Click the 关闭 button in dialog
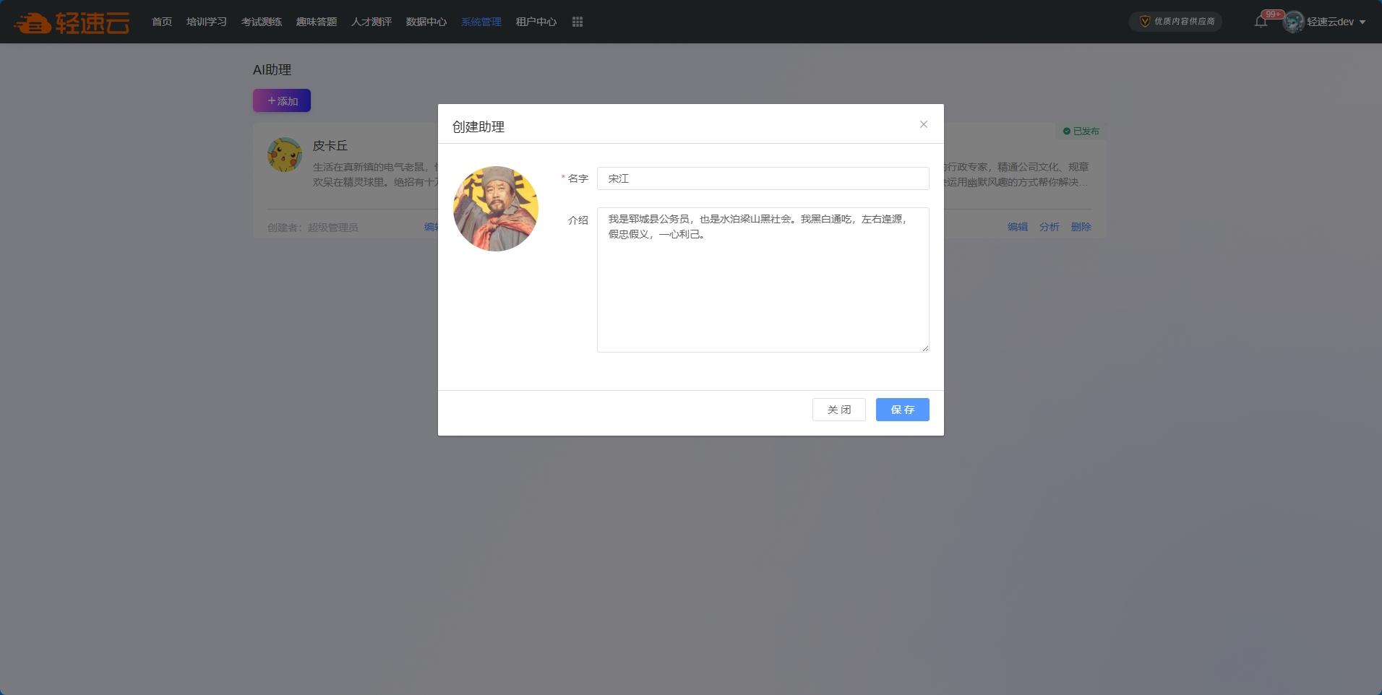 (838, 410)
